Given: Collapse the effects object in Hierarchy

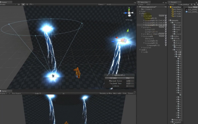Looking at the screenshot, I should 140,14.
